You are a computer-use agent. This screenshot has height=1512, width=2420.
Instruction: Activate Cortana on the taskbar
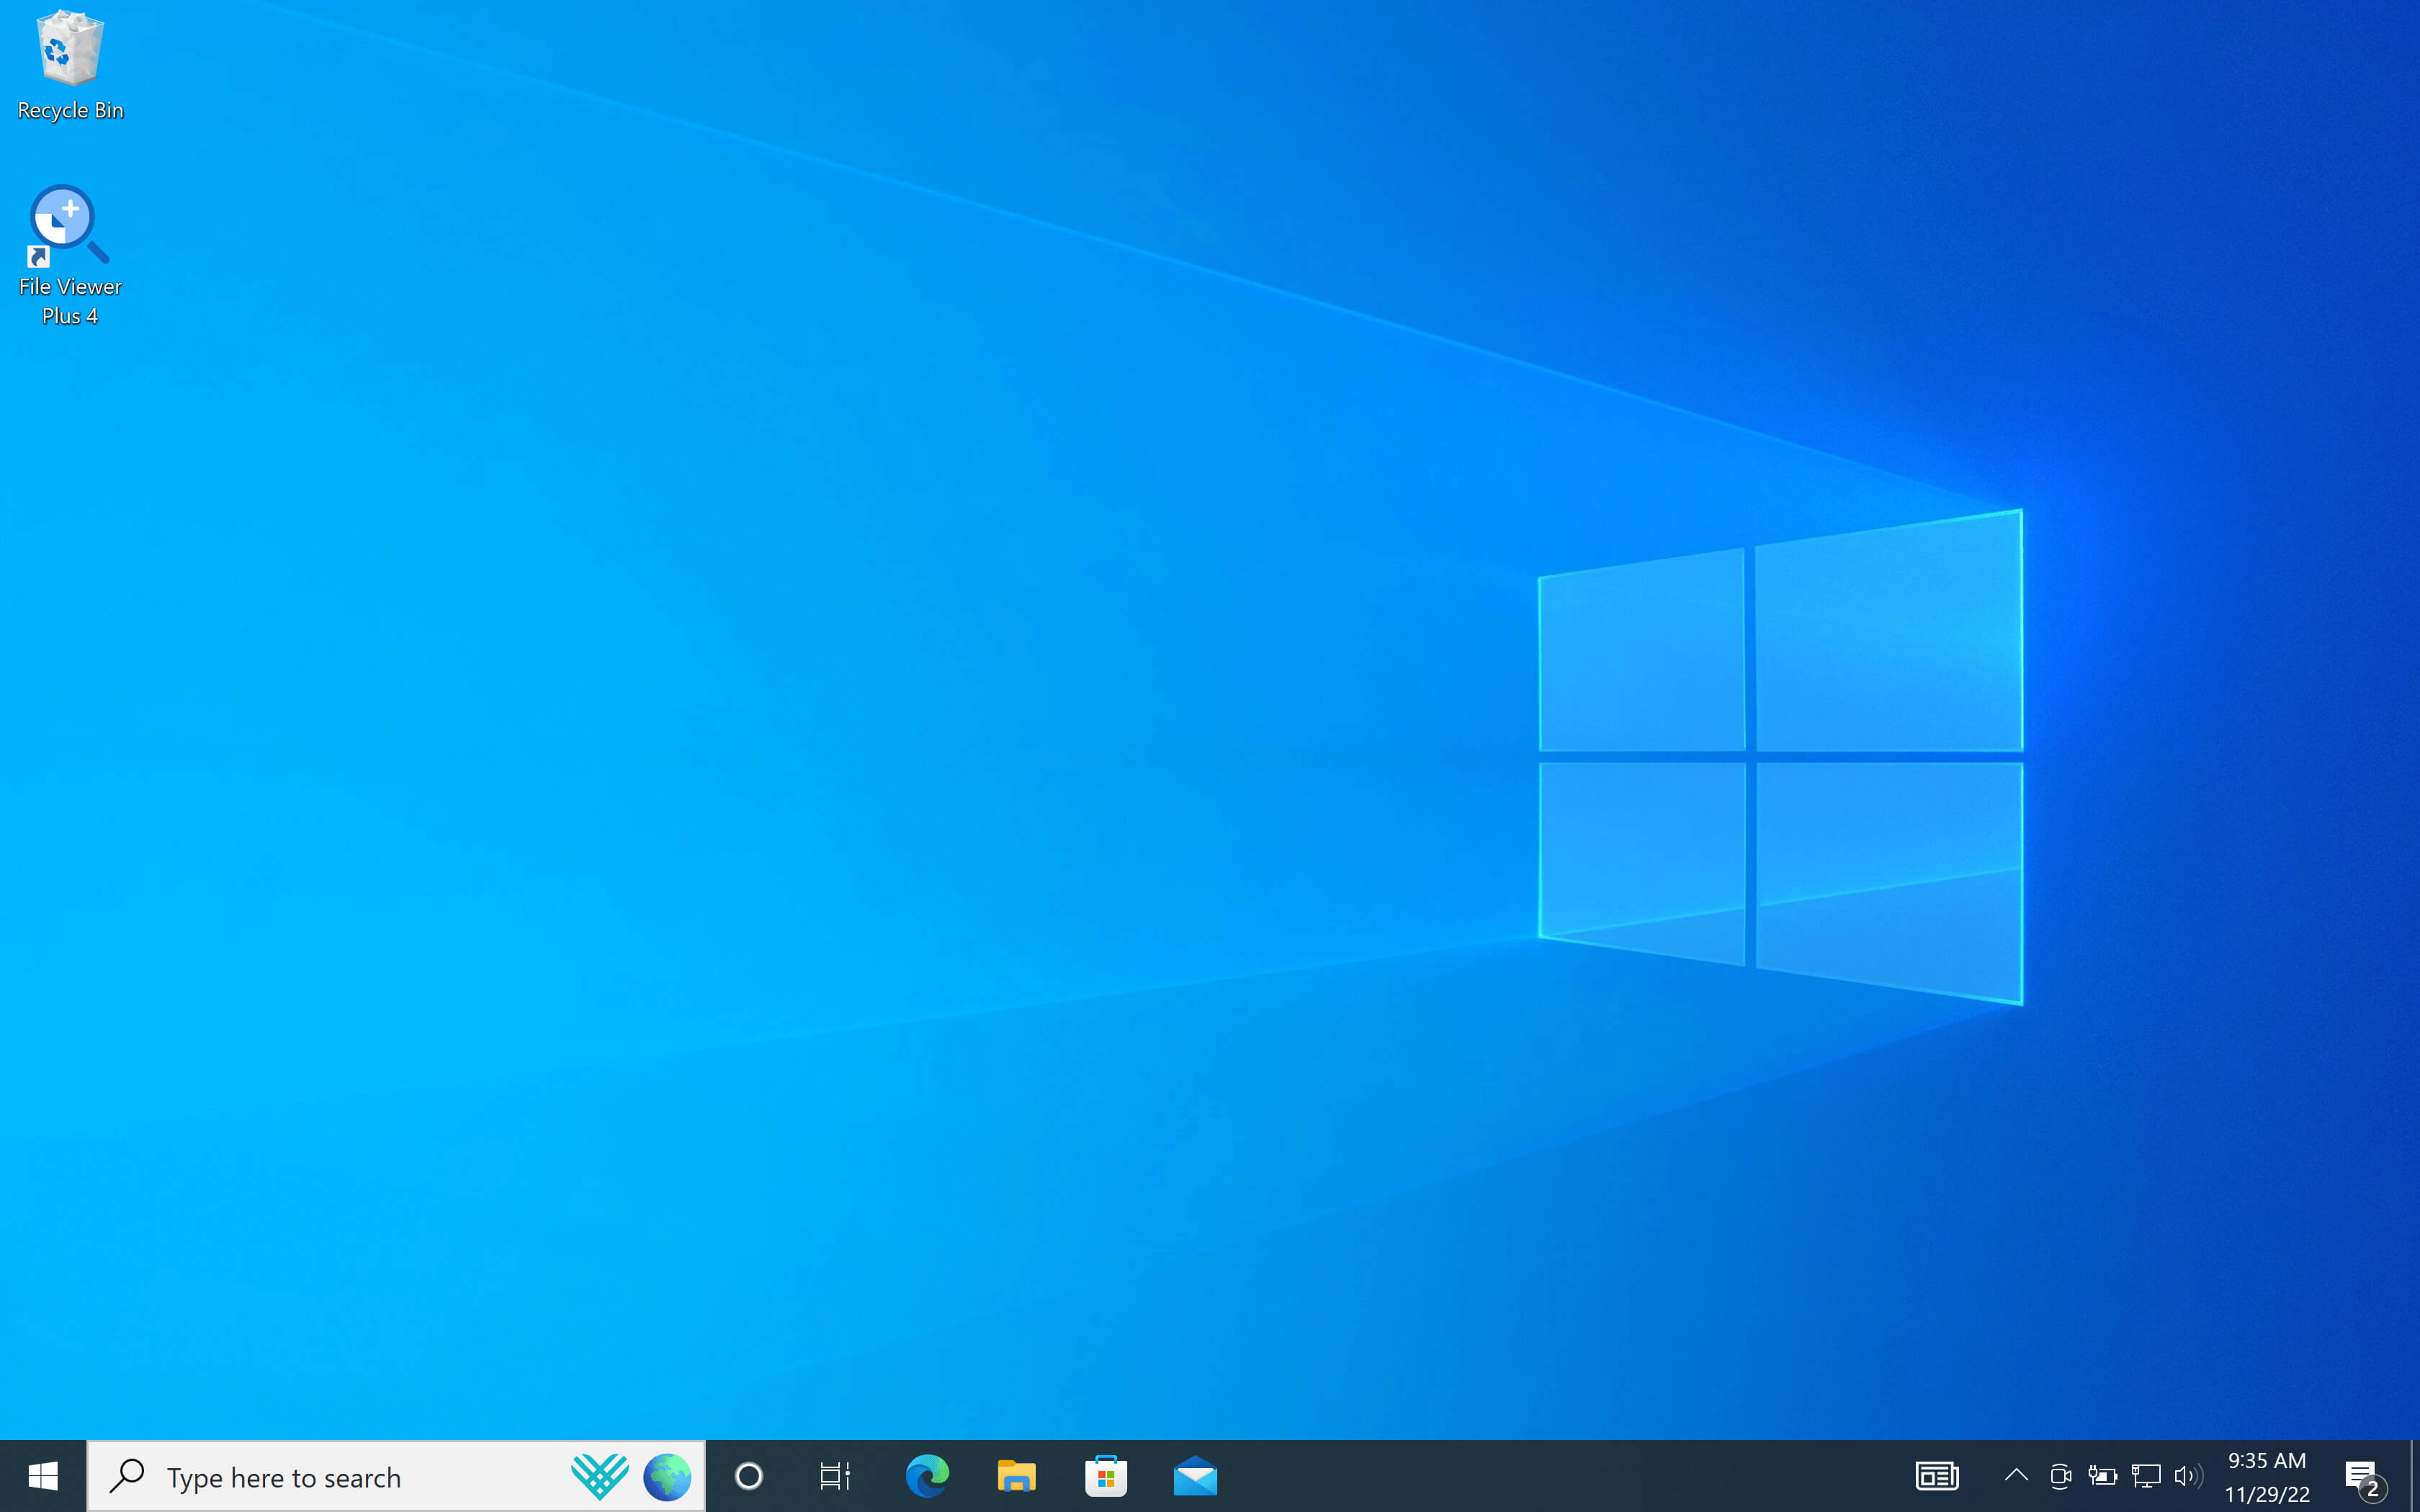(748, 1476)
